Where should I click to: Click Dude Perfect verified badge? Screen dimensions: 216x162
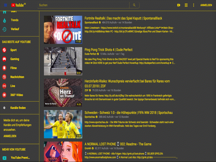[x=98, y=54]
